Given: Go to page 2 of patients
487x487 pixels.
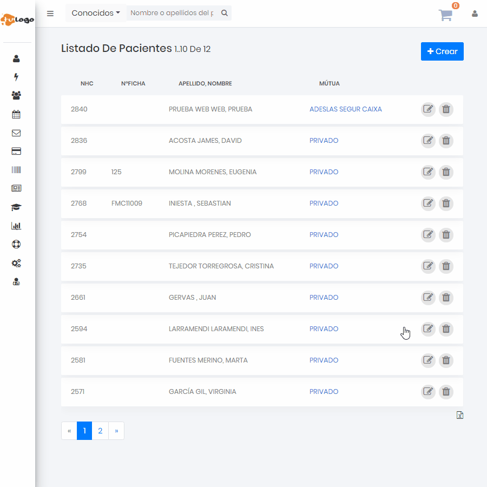Looking at the screenshot, I should [x=100, y=431].
